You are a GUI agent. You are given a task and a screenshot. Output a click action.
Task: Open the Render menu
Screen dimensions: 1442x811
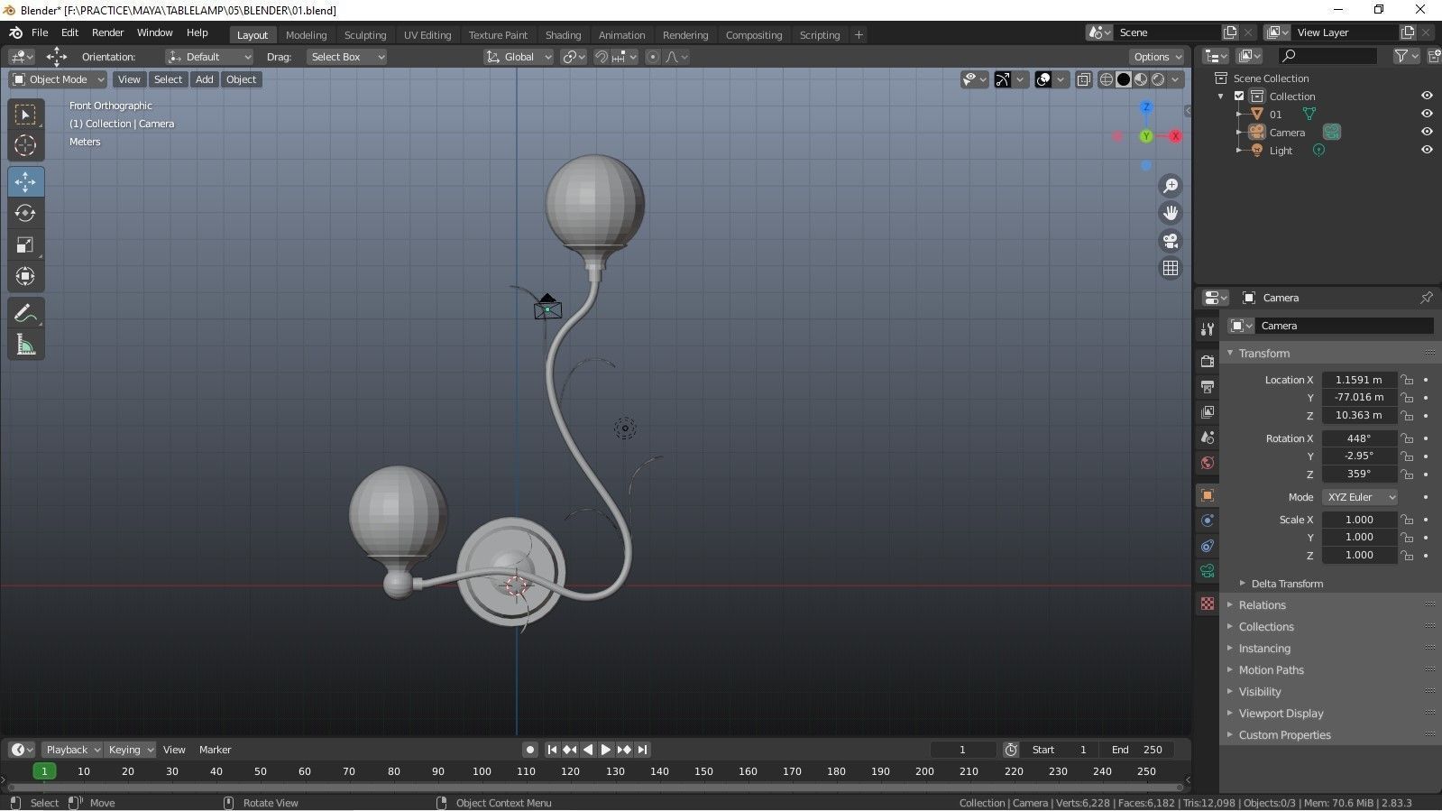pos(107,32)
